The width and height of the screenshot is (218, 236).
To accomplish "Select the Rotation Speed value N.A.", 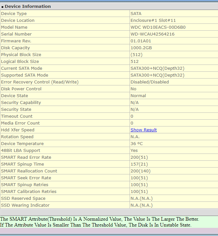I will (135, 137).
